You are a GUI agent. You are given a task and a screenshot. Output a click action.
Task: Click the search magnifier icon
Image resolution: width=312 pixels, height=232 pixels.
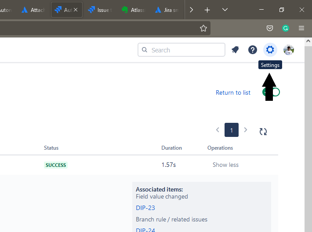point(145,50)
